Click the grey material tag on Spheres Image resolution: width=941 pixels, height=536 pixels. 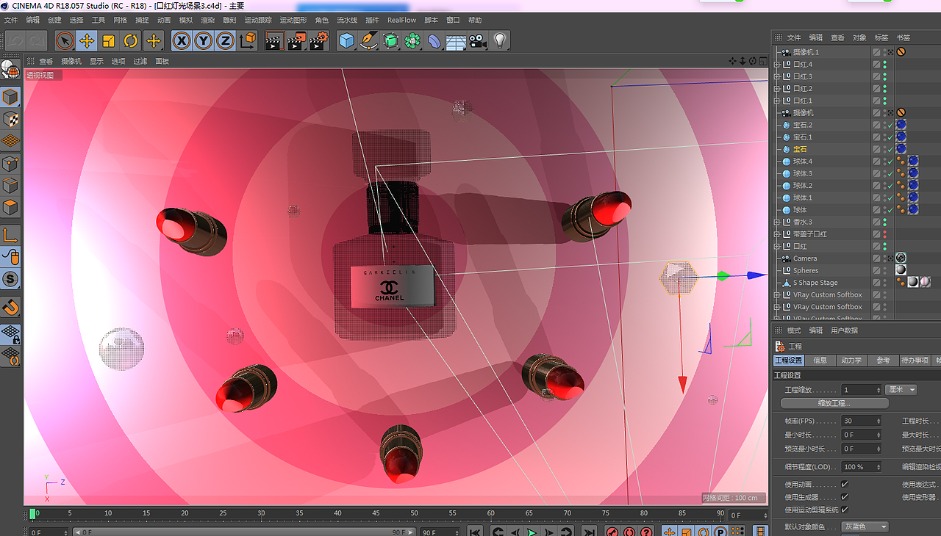click(901, 270)
